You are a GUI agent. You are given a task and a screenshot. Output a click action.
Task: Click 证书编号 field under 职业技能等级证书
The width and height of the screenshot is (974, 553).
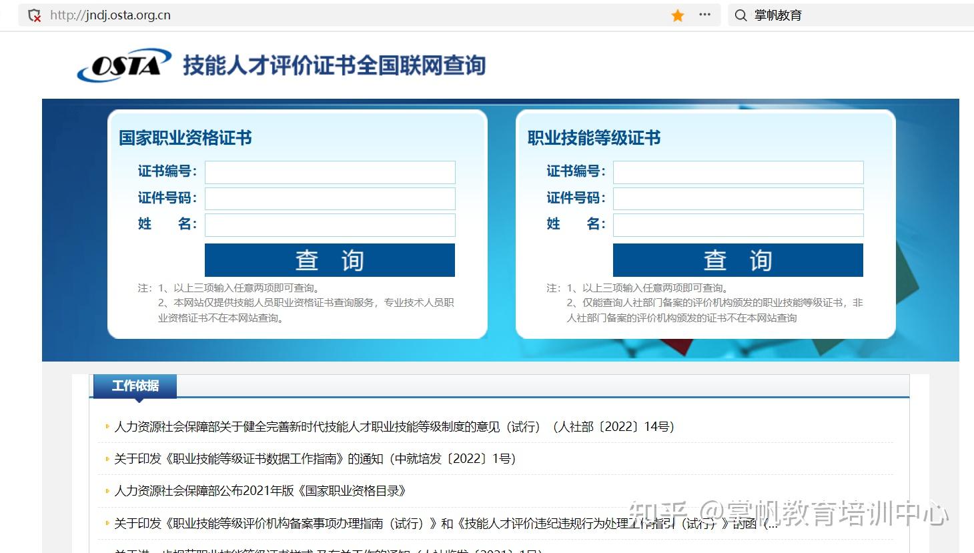pos(738,172)
